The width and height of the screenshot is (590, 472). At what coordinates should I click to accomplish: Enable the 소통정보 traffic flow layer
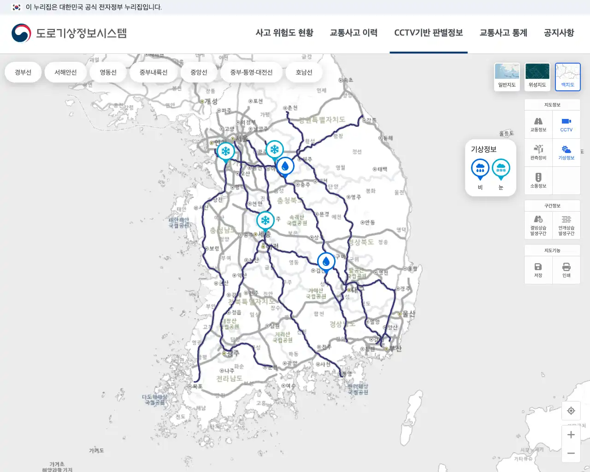(538, 180)
